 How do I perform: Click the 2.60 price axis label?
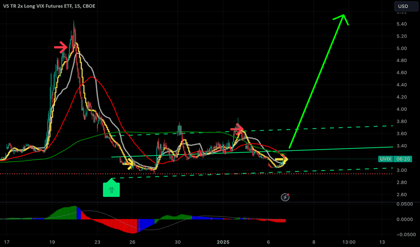(402, 194)
